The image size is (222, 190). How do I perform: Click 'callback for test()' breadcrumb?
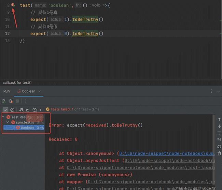tap(17, 83)
